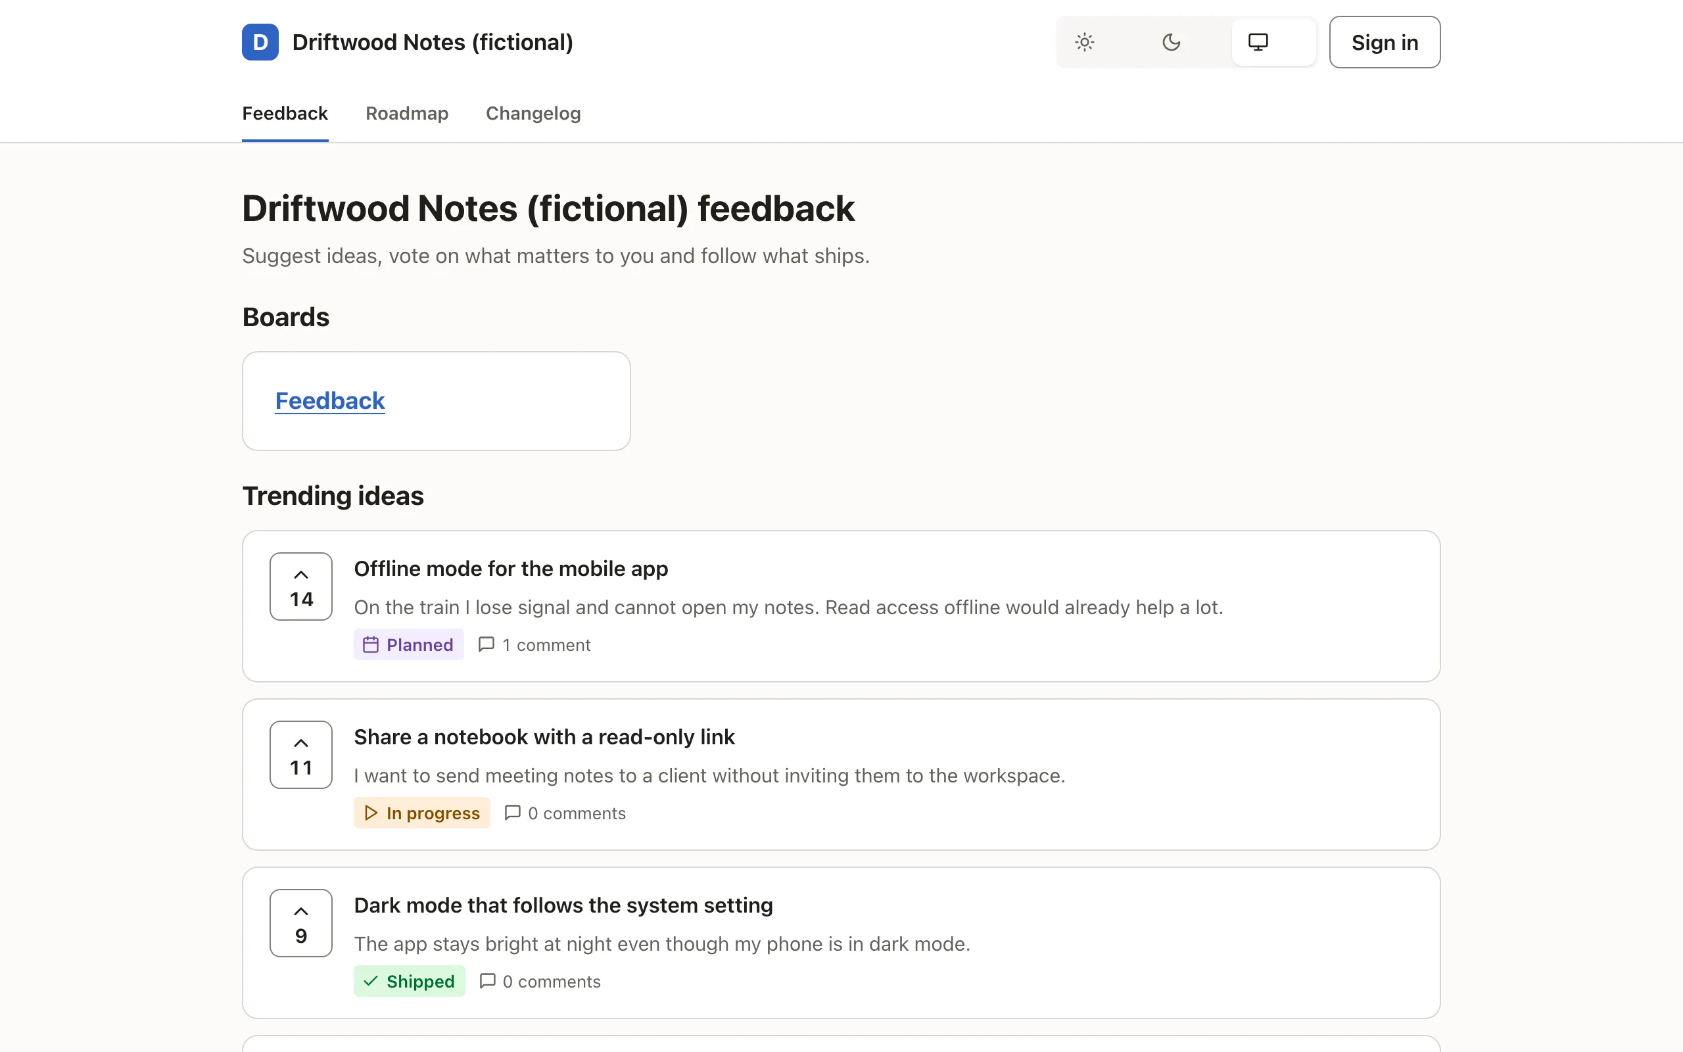The image size is (1683, 1052).
Task: Open the Feedback board link
Action: 329,401
